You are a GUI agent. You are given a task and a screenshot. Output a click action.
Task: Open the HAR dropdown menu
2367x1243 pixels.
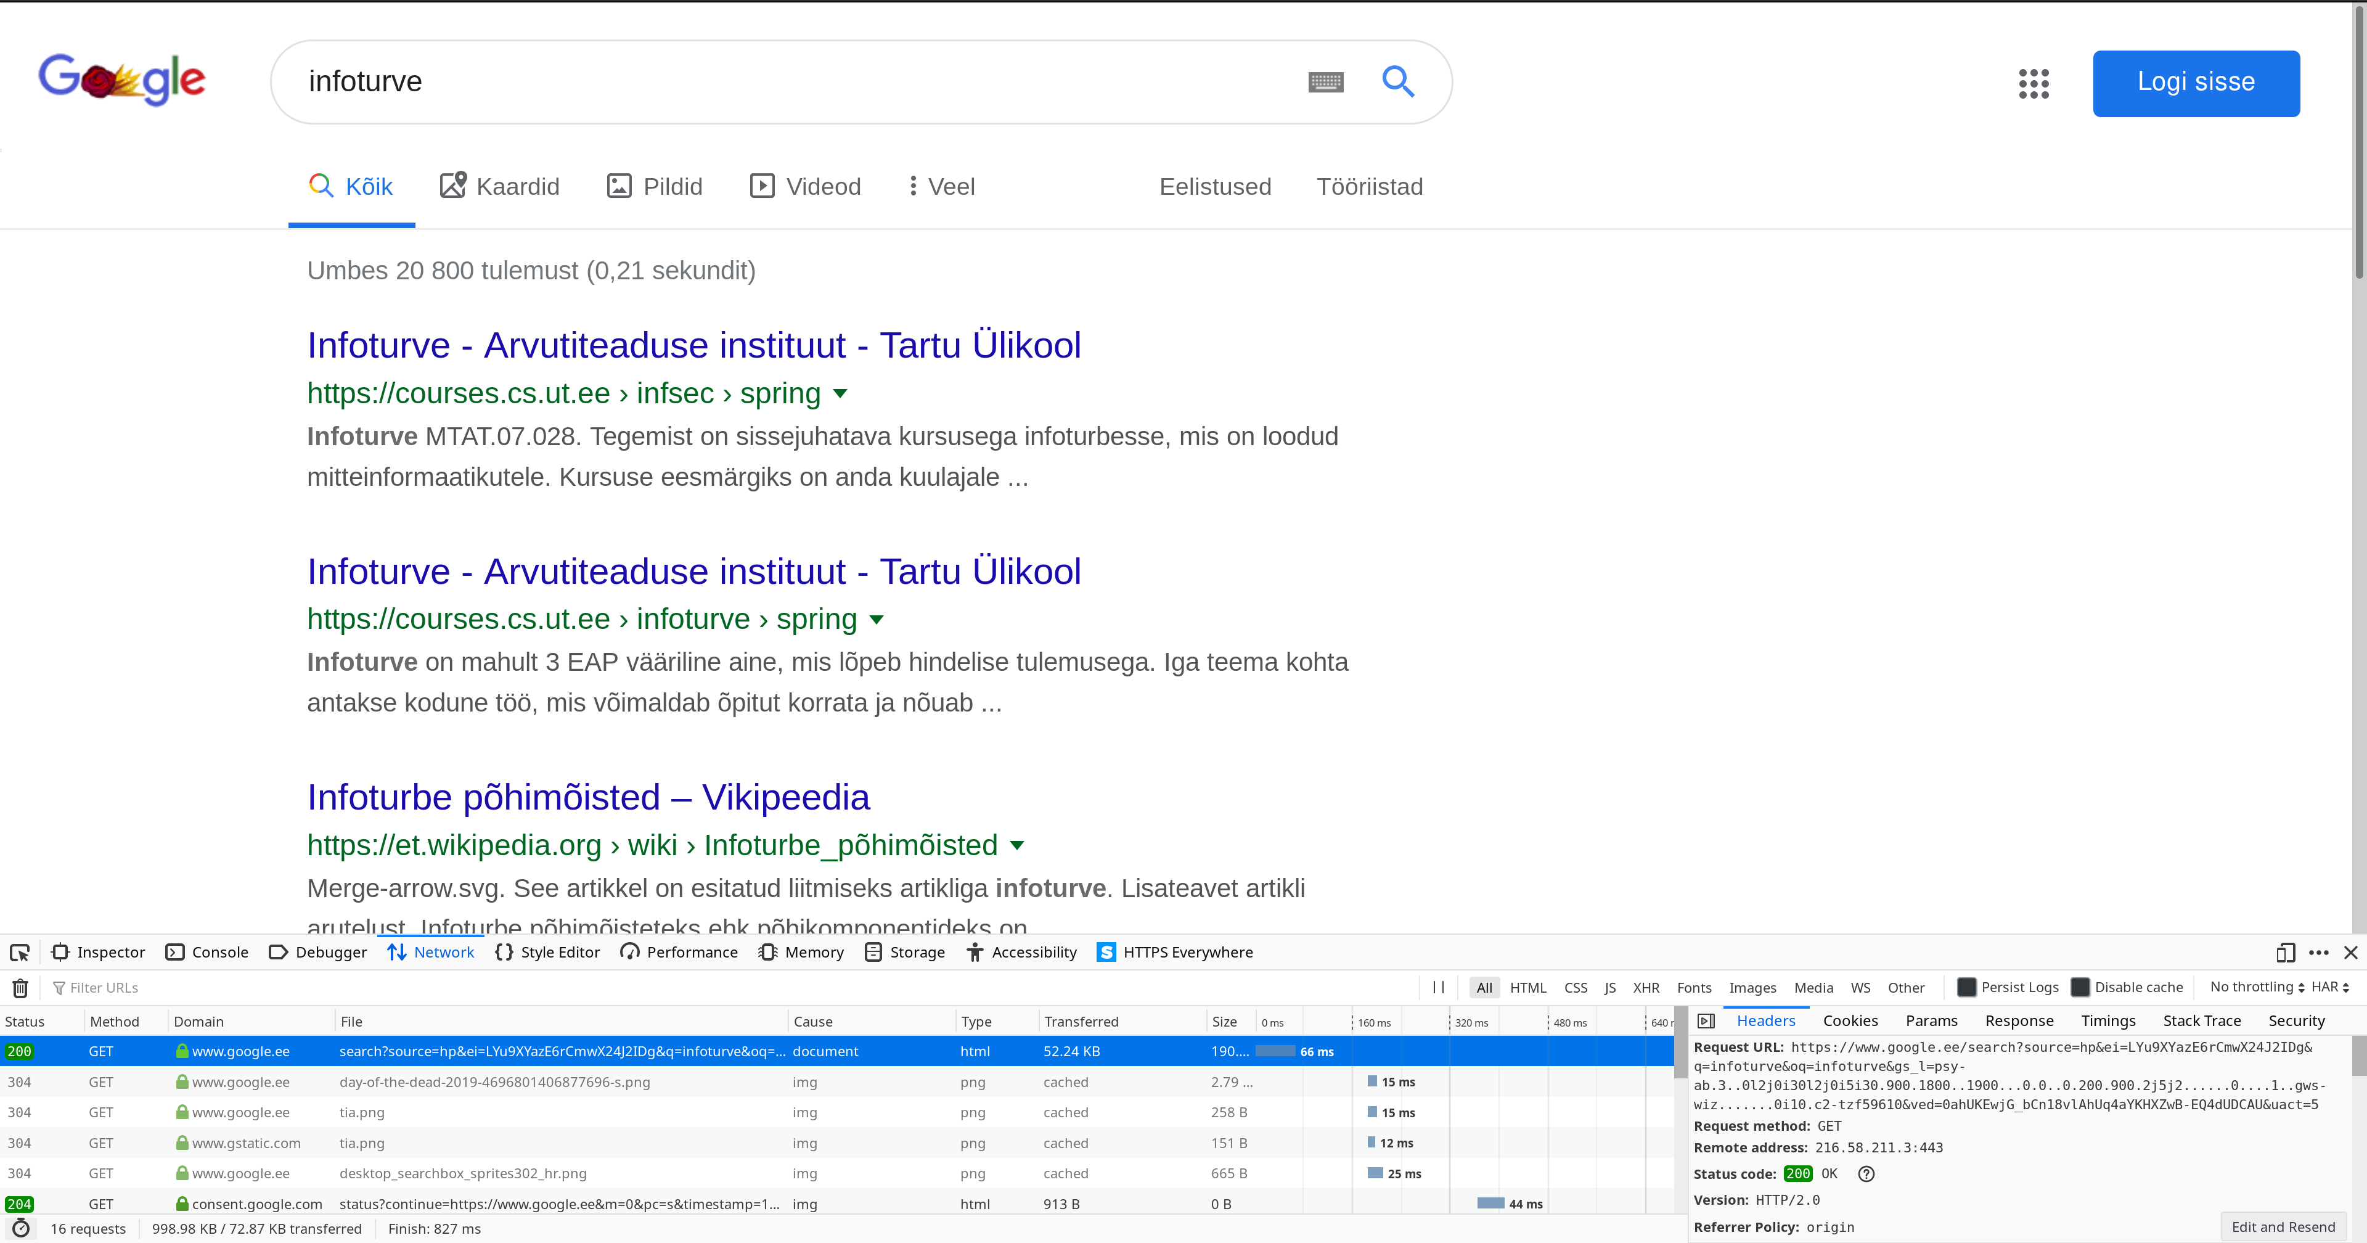tap(2330, 987)
